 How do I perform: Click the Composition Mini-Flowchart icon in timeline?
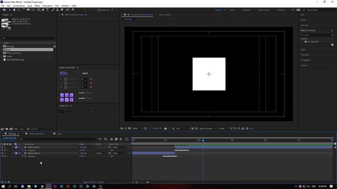coord(100,139)
